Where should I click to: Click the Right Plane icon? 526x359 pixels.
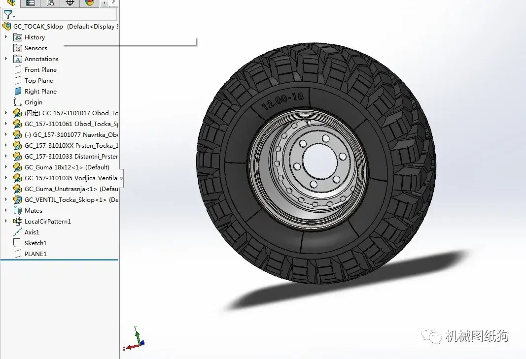coord(17,91)
